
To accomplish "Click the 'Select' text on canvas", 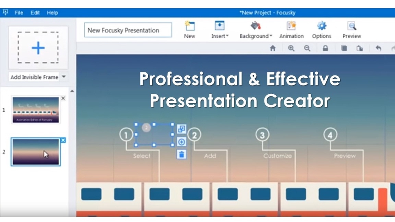I will point(142,156).
